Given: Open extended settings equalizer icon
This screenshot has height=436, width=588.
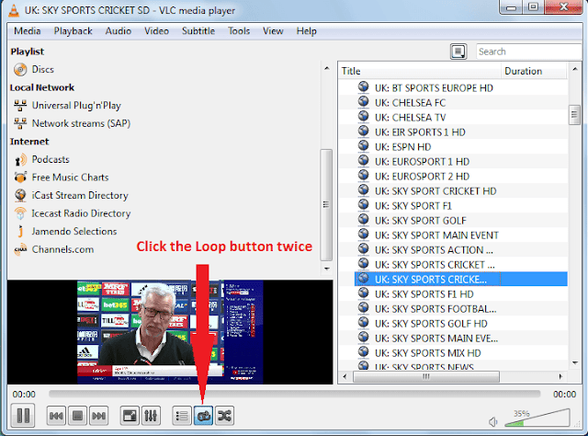Looking at the screenshot, I should point(151,416).
